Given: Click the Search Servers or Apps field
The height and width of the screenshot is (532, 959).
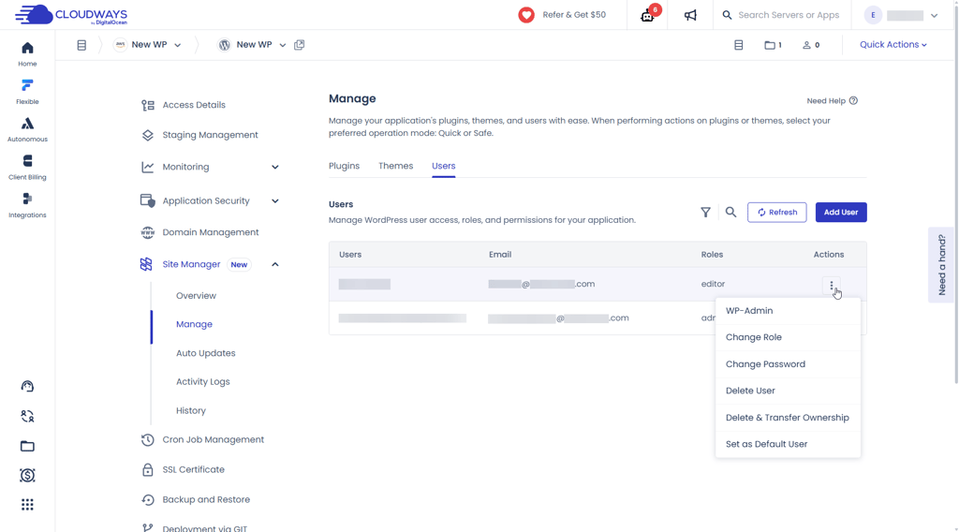Looking at the screenshot, I should click(782, 15).
